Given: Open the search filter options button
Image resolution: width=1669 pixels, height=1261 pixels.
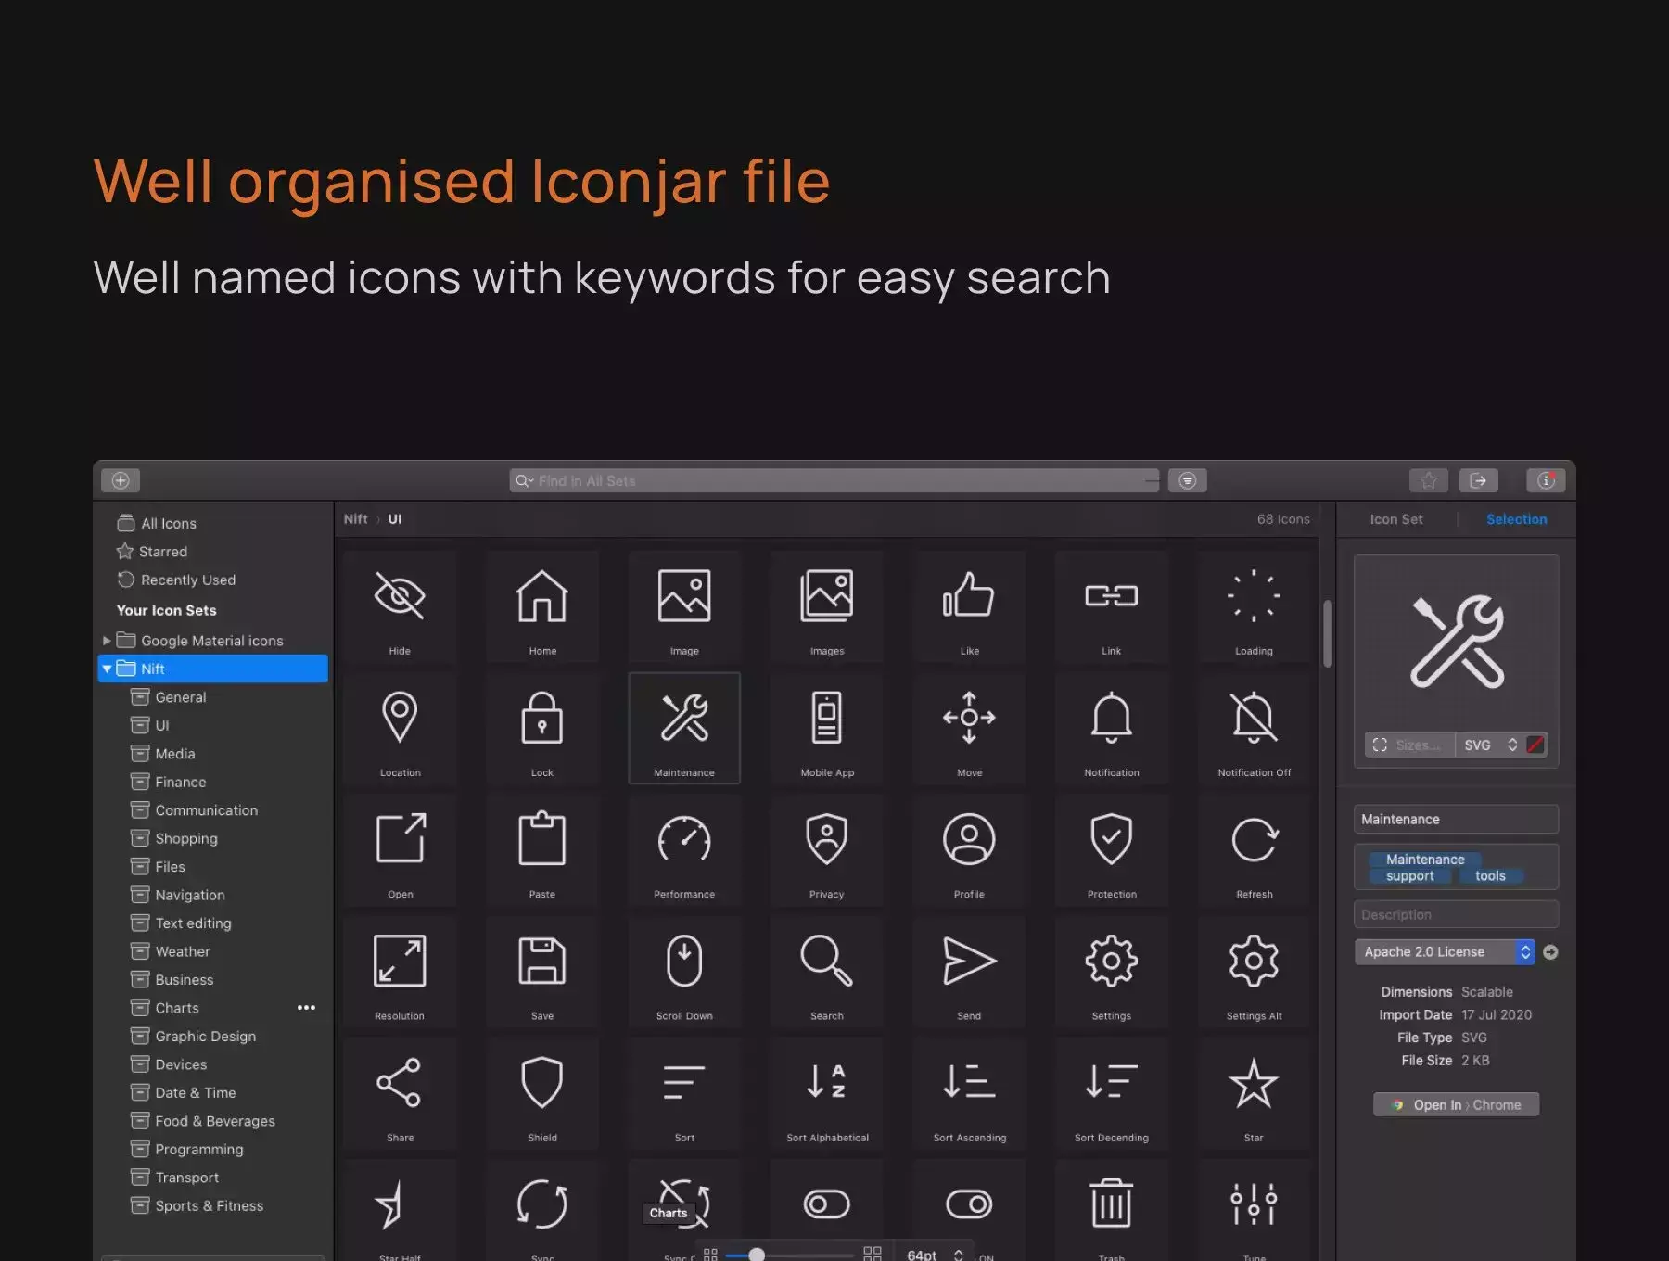Looking at the screenshot, I should click(x=1188, y=480).
